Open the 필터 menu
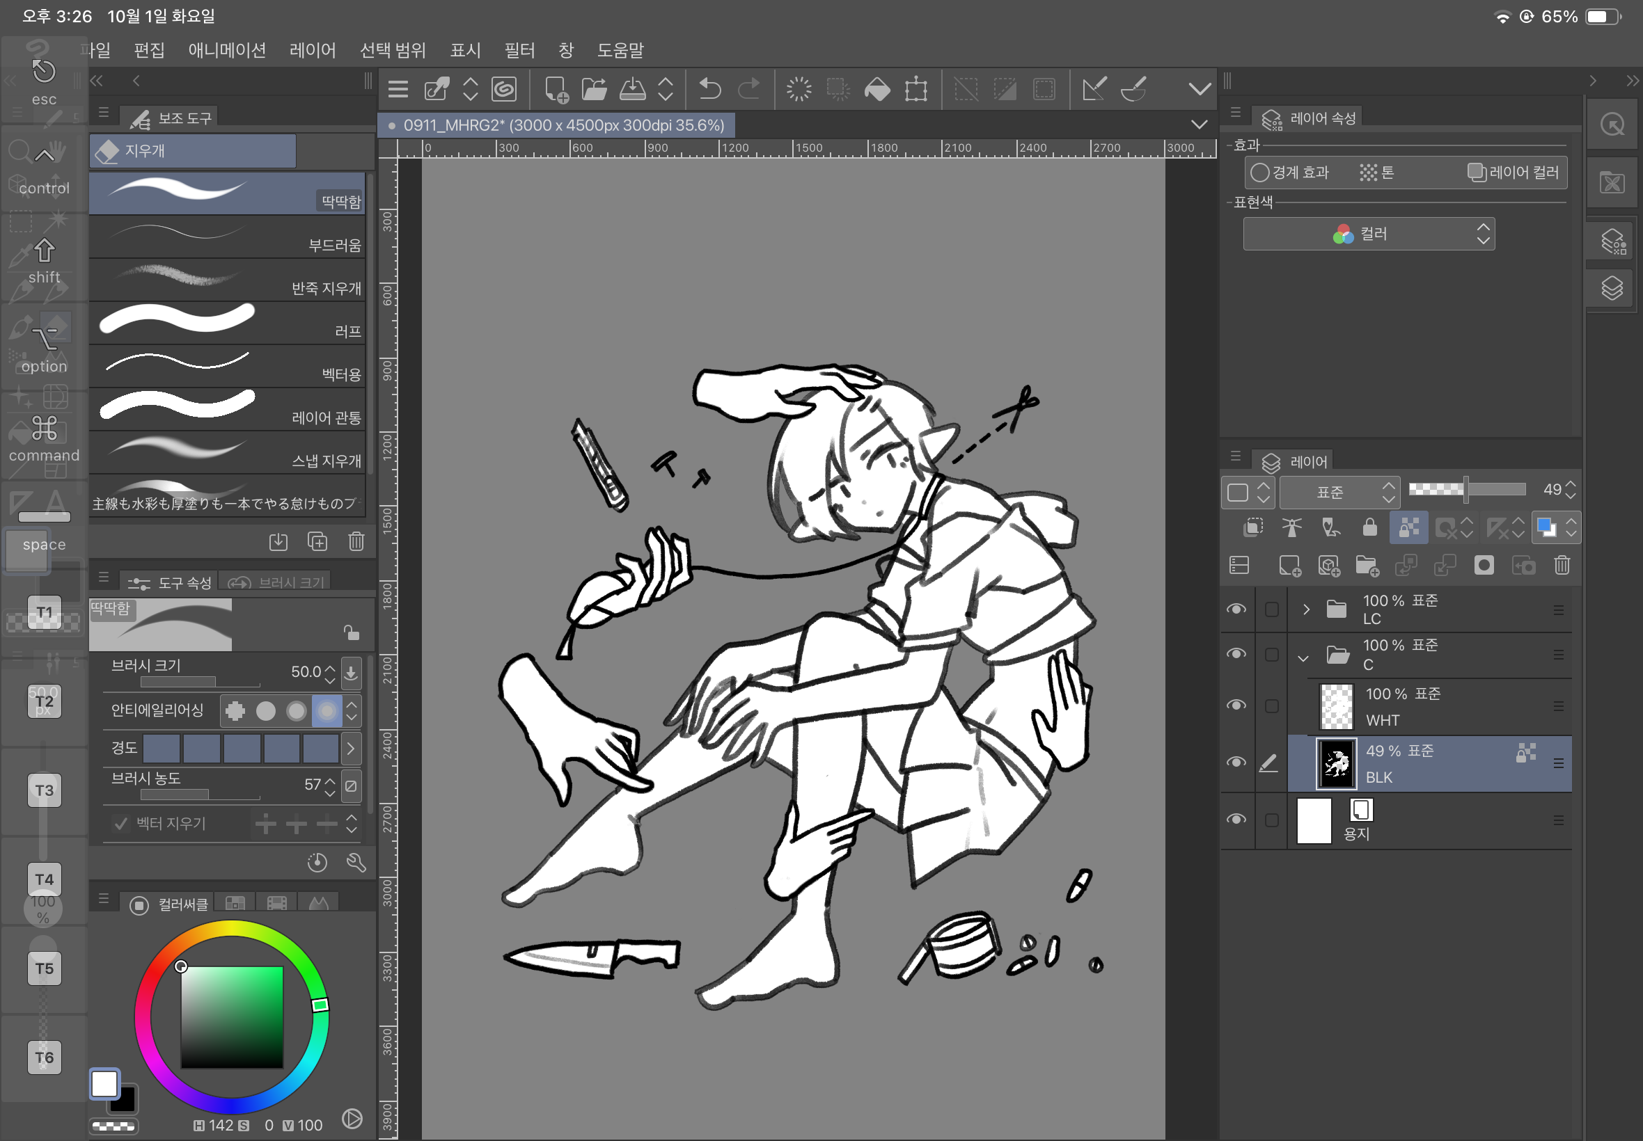This screenshot has width=1643, height=1141. tap(519, 50)
